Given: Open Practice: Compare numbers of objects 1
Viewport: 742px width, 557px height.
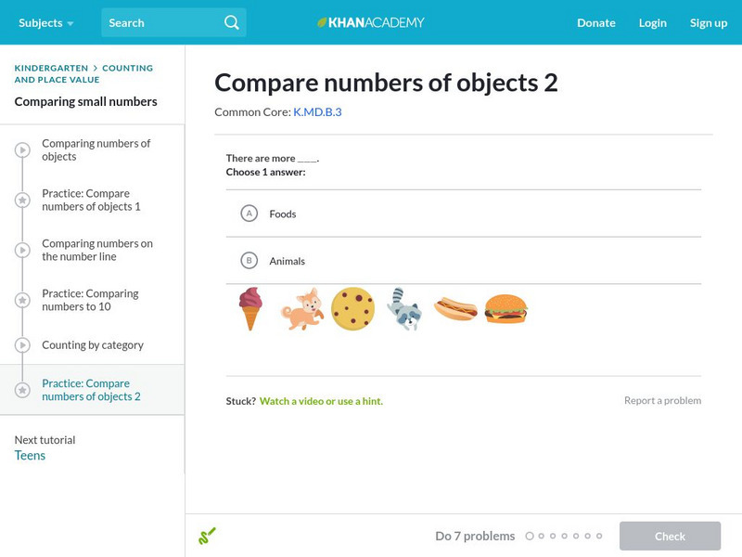Looking at the screenshot, I should click(91, 200).
